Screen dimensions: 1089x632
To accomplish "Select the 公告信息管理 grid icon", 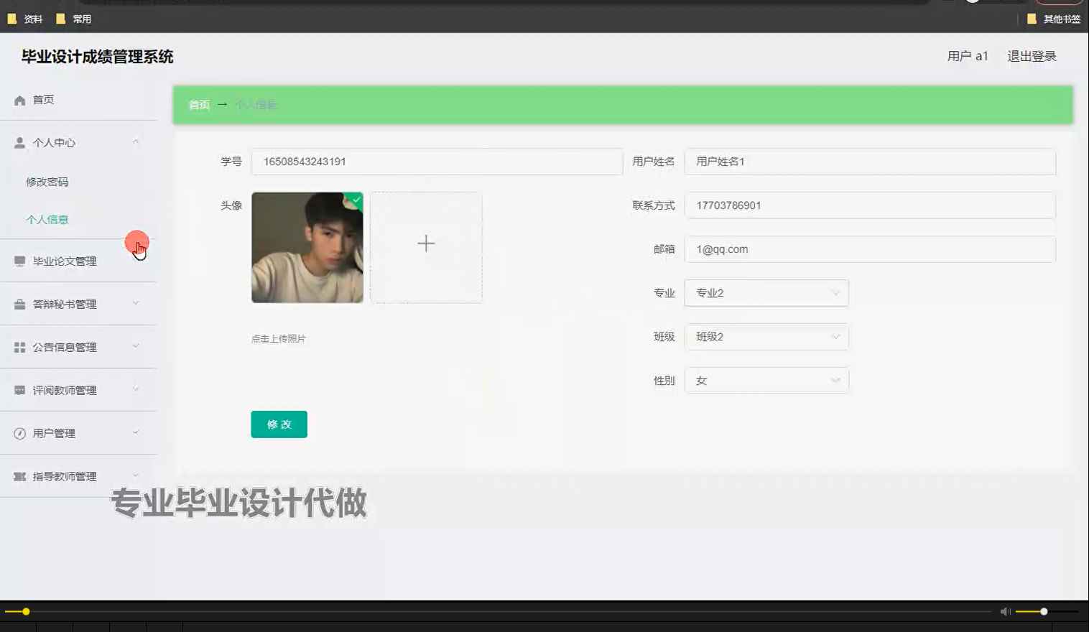I will click(19, 347).
